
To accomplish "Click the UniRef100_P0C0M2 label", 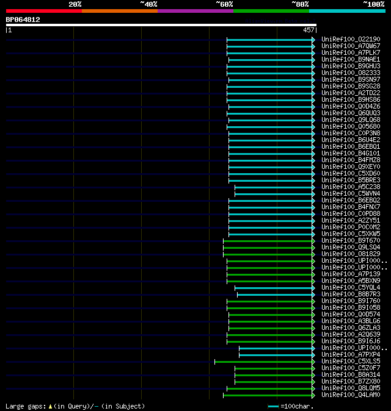I will click(351, 227).
